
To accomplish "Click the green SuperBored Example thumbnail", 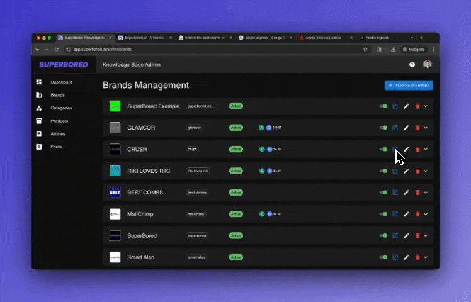I will pos(115,106).
